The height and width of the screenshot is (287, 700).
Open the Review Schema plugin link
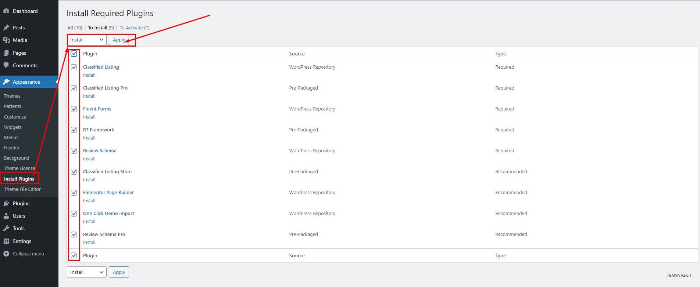100,150
